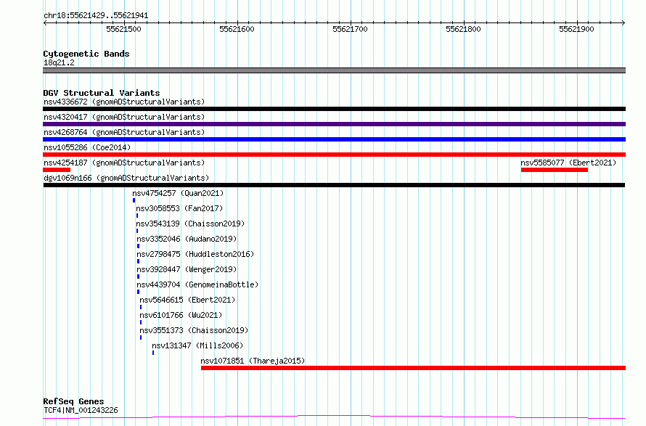The image size is (646, 426).
Task: Click nsv3543139 (Chaisson2019) label
Action: tap(190, 224)
